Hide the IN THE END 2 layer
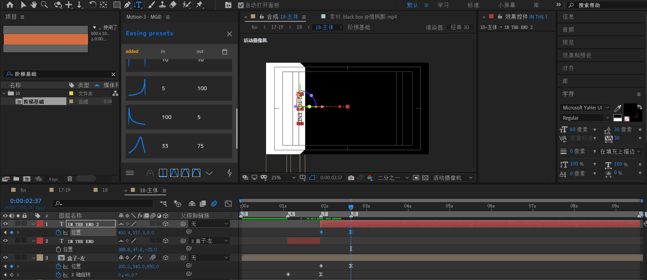This screenshot has height=280, width=647. (x=5, y=224)
